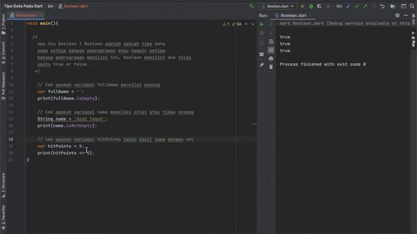This screenshot has width=417, height=234.
Task: Run Boolean.dart with the toolbar play icon
Action: tap(302, 6)
